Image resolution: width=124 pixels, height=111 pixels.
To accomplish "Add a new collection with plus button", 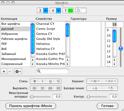I will tap(4, 71).
